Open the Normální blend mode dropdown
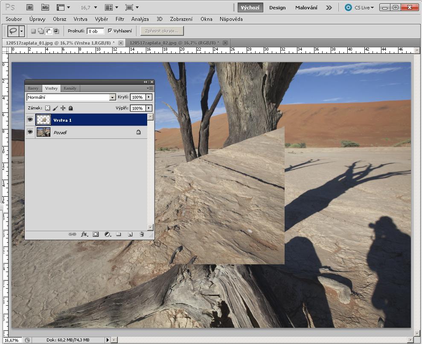The width and height of the screenshot is (422, 344). 113,97
